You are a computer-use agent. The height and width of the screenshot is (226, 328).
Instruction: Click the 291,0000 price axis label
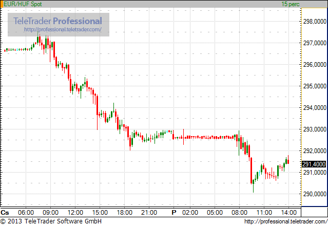[x=315, y=172]
